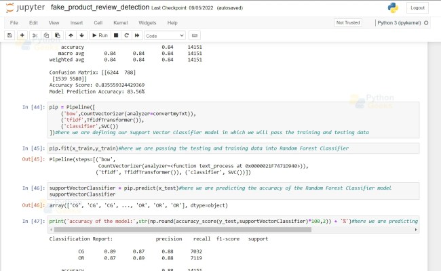441x271 pixels.
Task: Paste cells below icon
Action: [x=58, y=35]
